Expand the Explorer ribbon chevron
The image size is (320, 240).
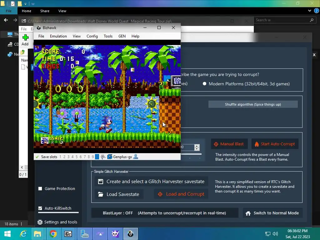[x=310, y=11]
